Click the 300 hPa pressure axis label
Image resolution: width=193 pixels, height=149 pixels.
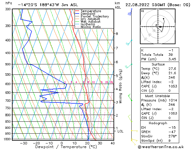pyautogui.click(x=9, y=9)
